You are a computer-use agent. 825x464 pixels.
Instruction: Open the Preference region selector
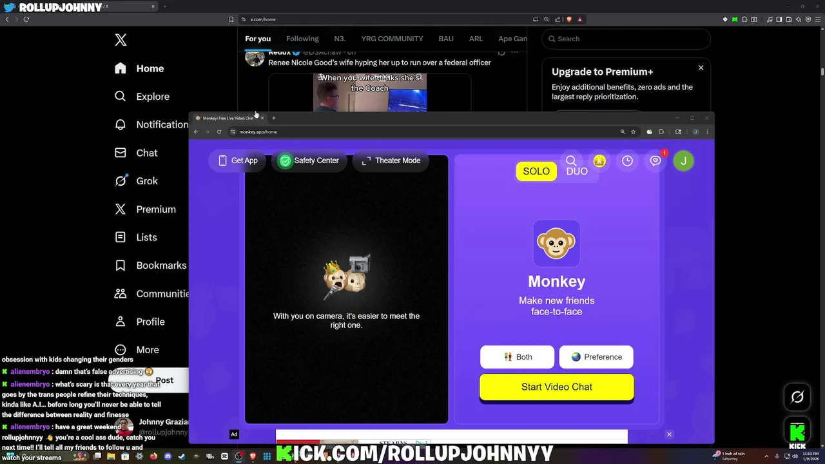(x=596, y=357)
